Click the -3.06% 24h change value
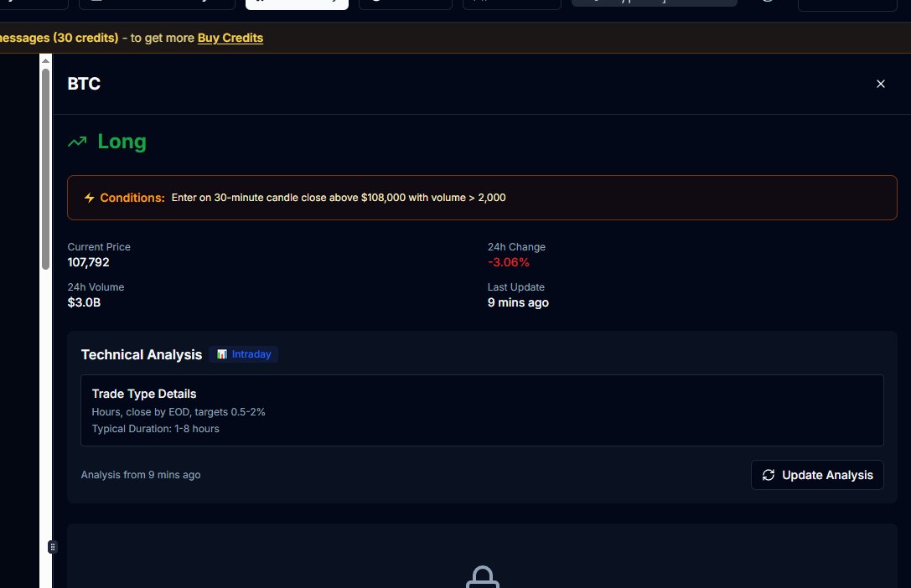The height and width of the screenshot is (588, 911). point(509,262)
